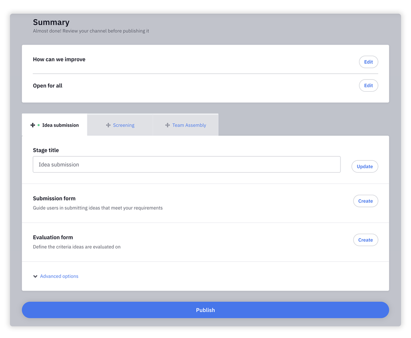This screenshot has height=338, width=411.
Task: Click the Summary heading
Action: pos(51,22)
